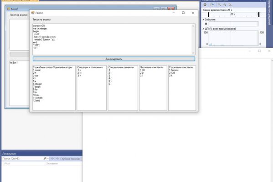
Task: Collapse the ЦП (% всех процессоров) section
Action: click(x=203, y=29)
